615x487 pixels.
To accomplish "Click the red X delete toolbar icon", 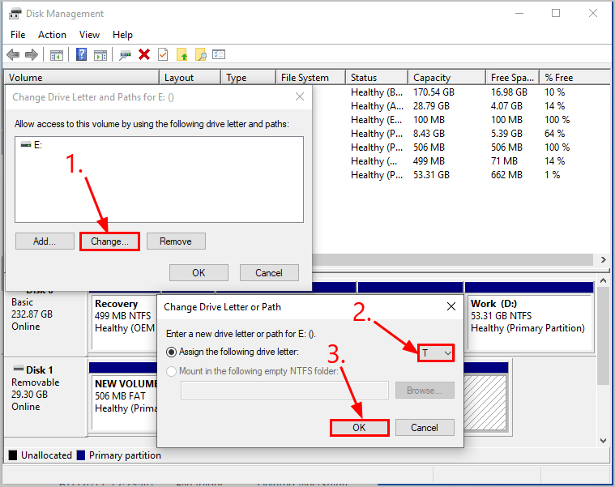I will [144, 54].
